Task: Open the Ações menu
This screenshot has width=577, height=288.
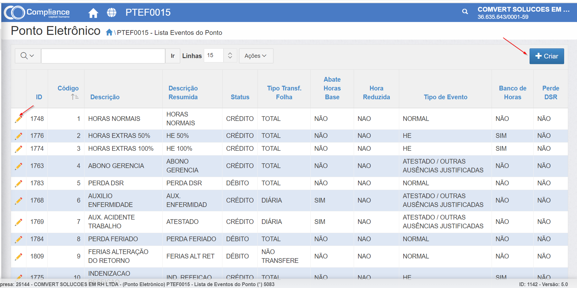Action: (256, 56)
